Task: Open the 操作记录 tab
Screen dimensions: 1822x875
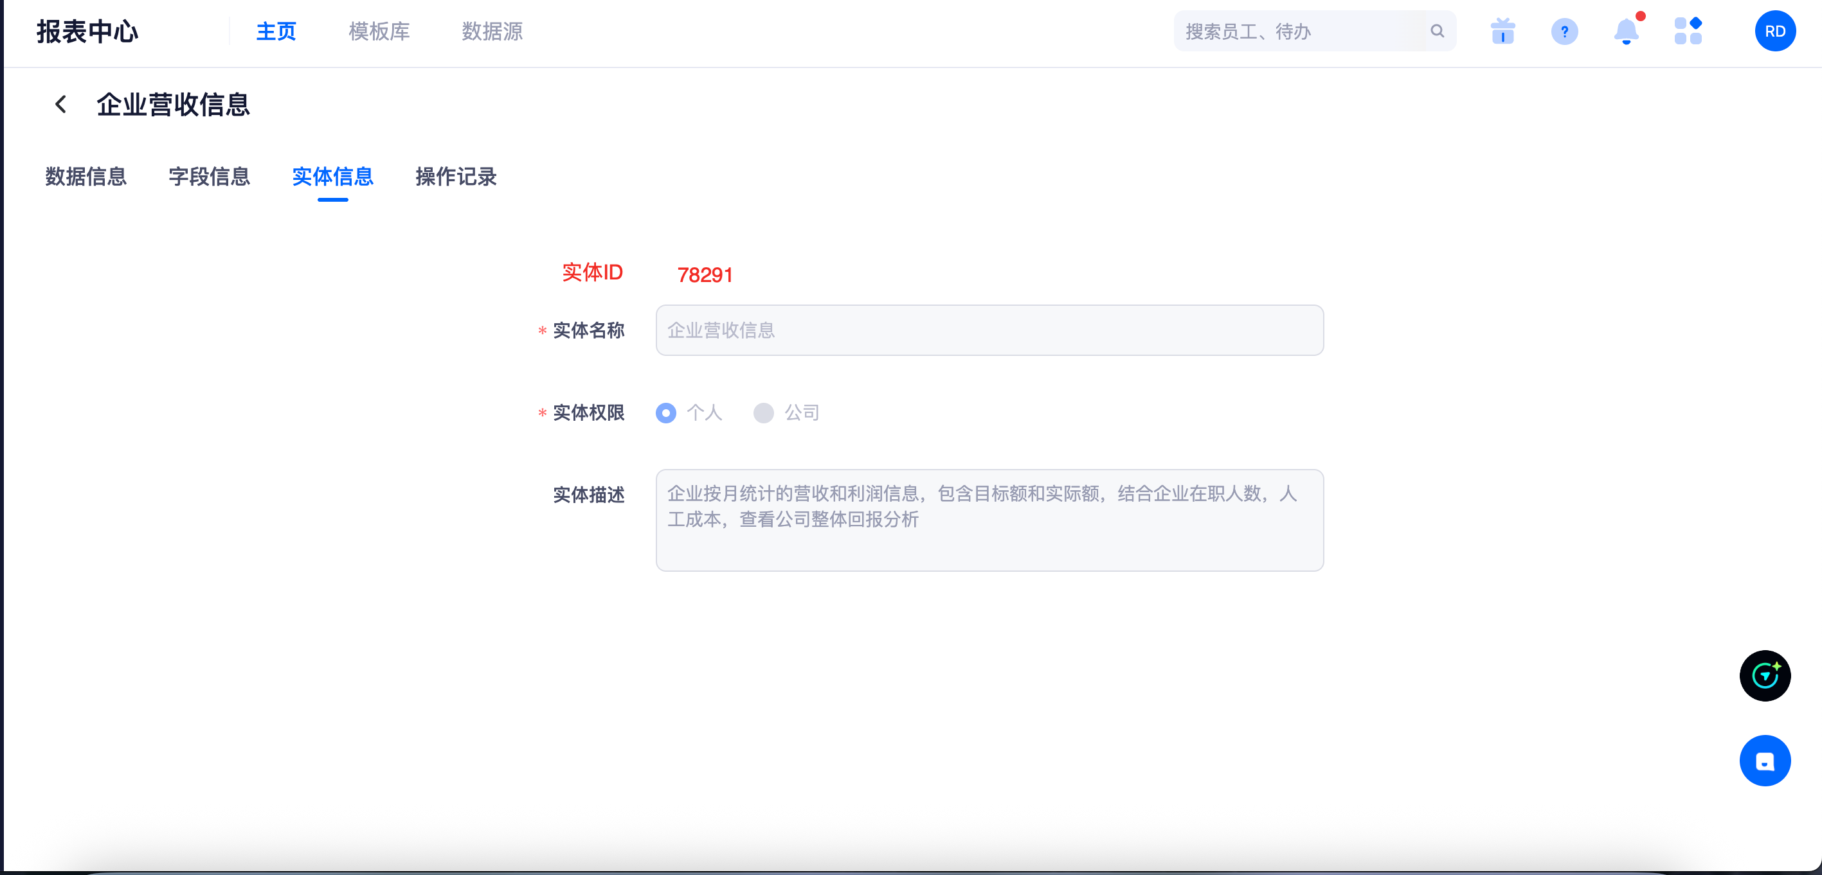Action: [456, 177]
